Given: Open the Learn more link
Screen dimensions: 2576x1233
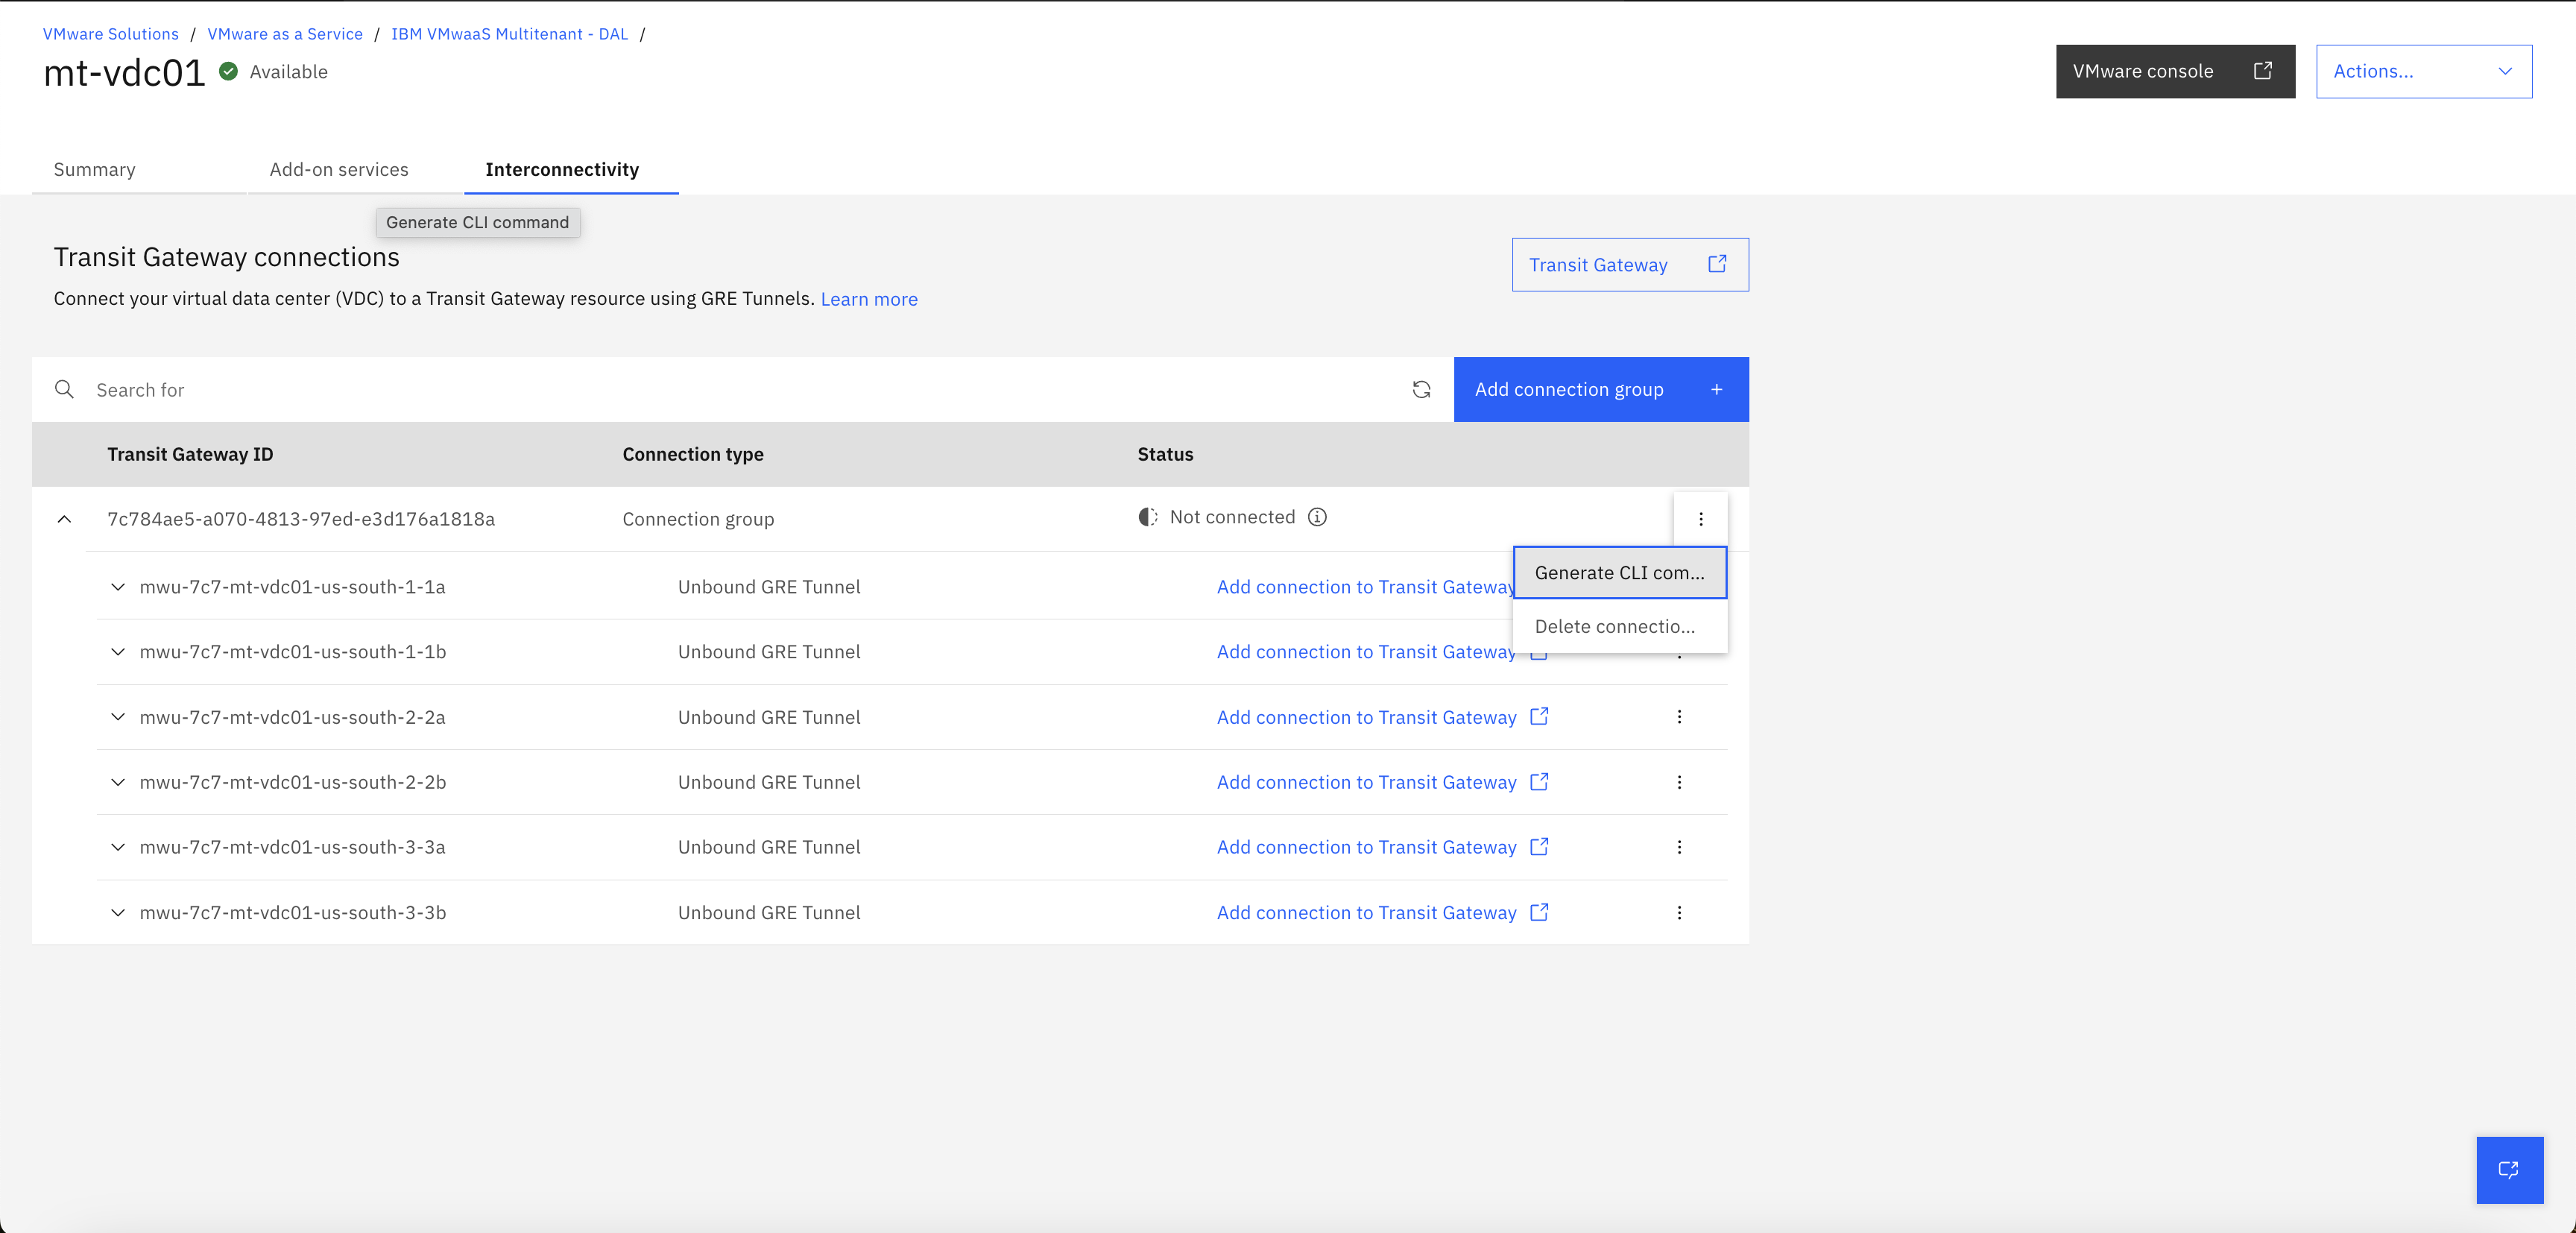Looking at the screenshot, I should [x=868, y=299].
